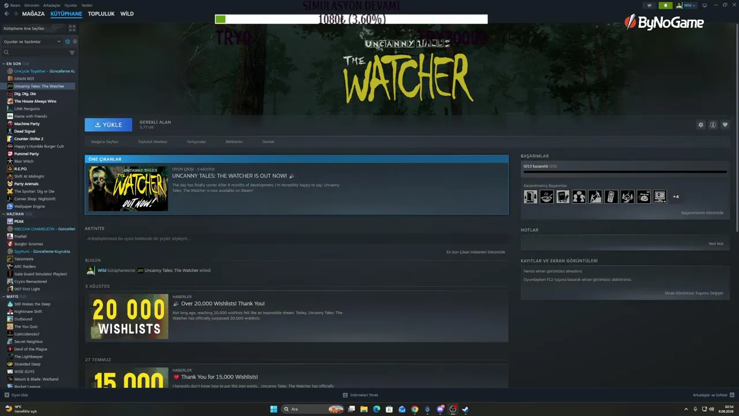Open Arkadaşlar menu
This screenshot has width=739, height=416.
(52, 5)
